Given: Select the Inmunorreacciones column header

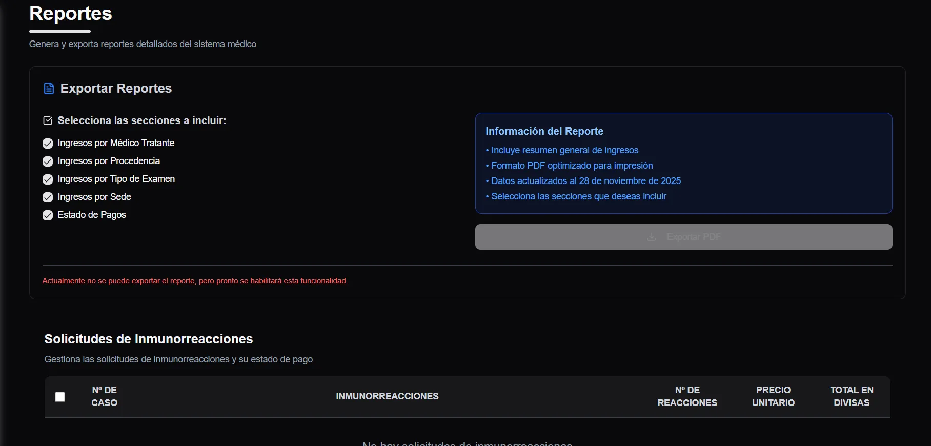Looking at the screenshot, I should 387,396.
